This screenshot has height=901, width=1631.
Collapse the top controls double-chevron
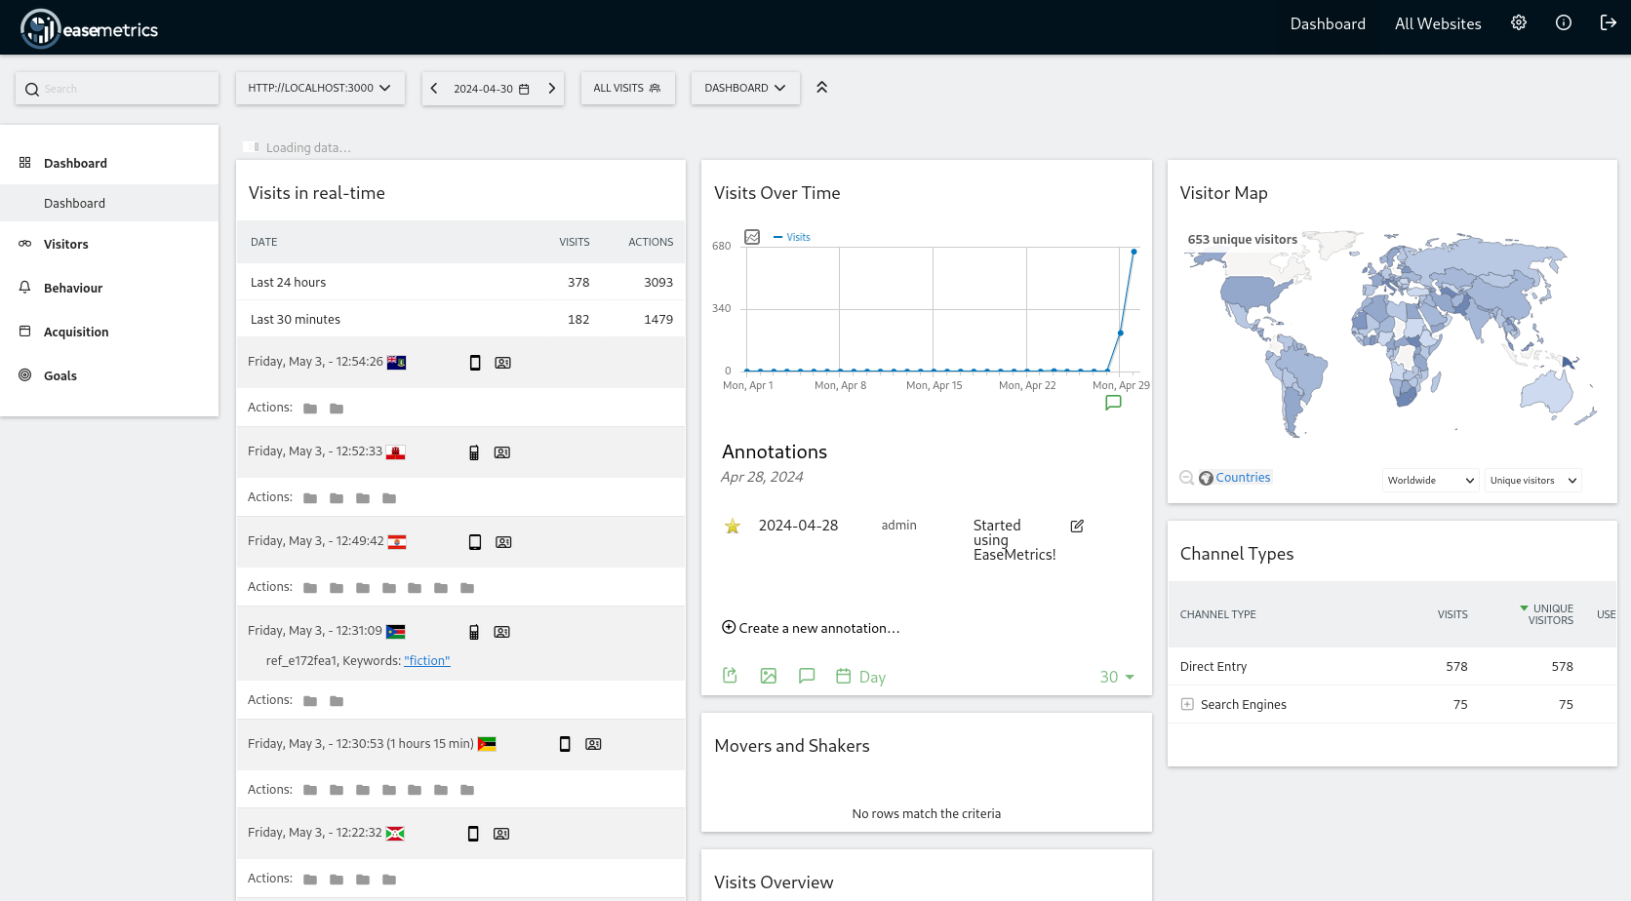(822, 88)
